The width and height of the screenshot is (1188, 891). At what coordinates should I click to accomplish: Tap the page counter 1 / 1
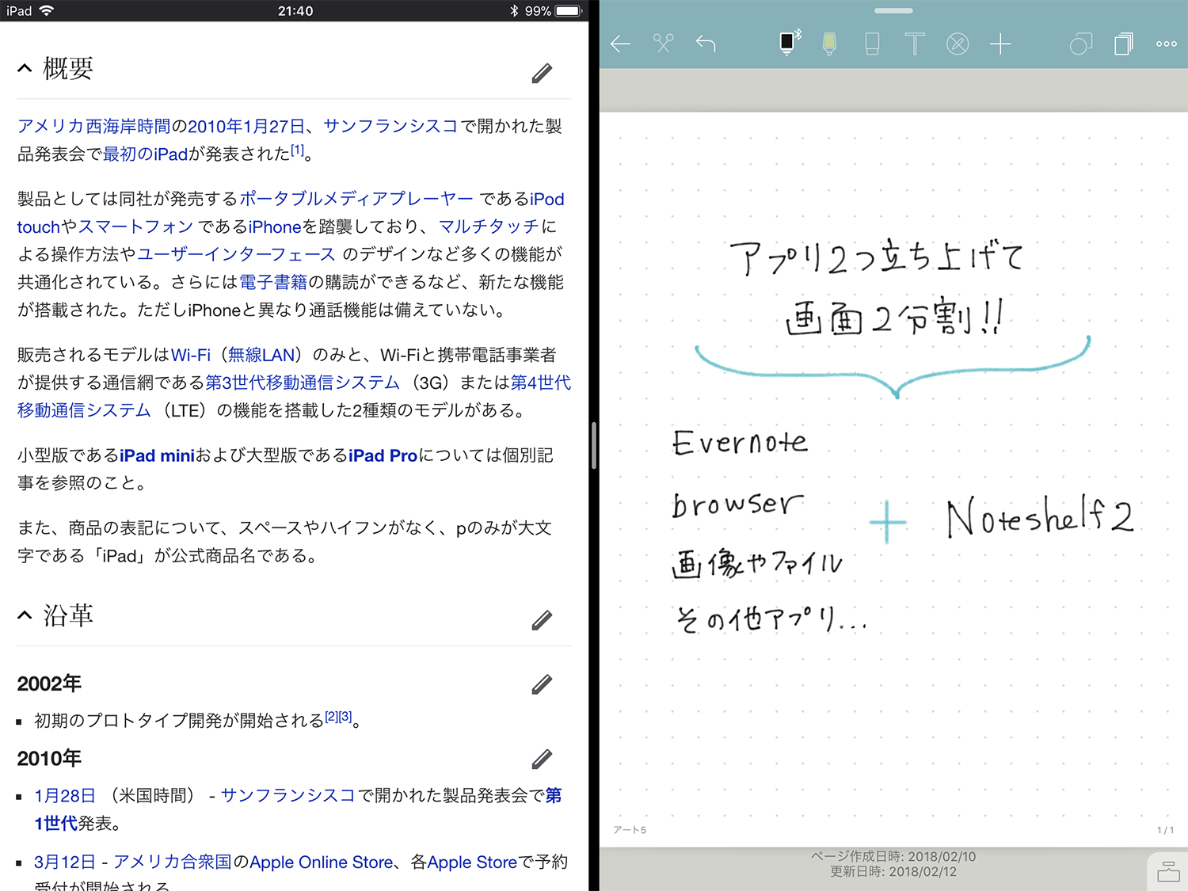(x=1165, y=830)
